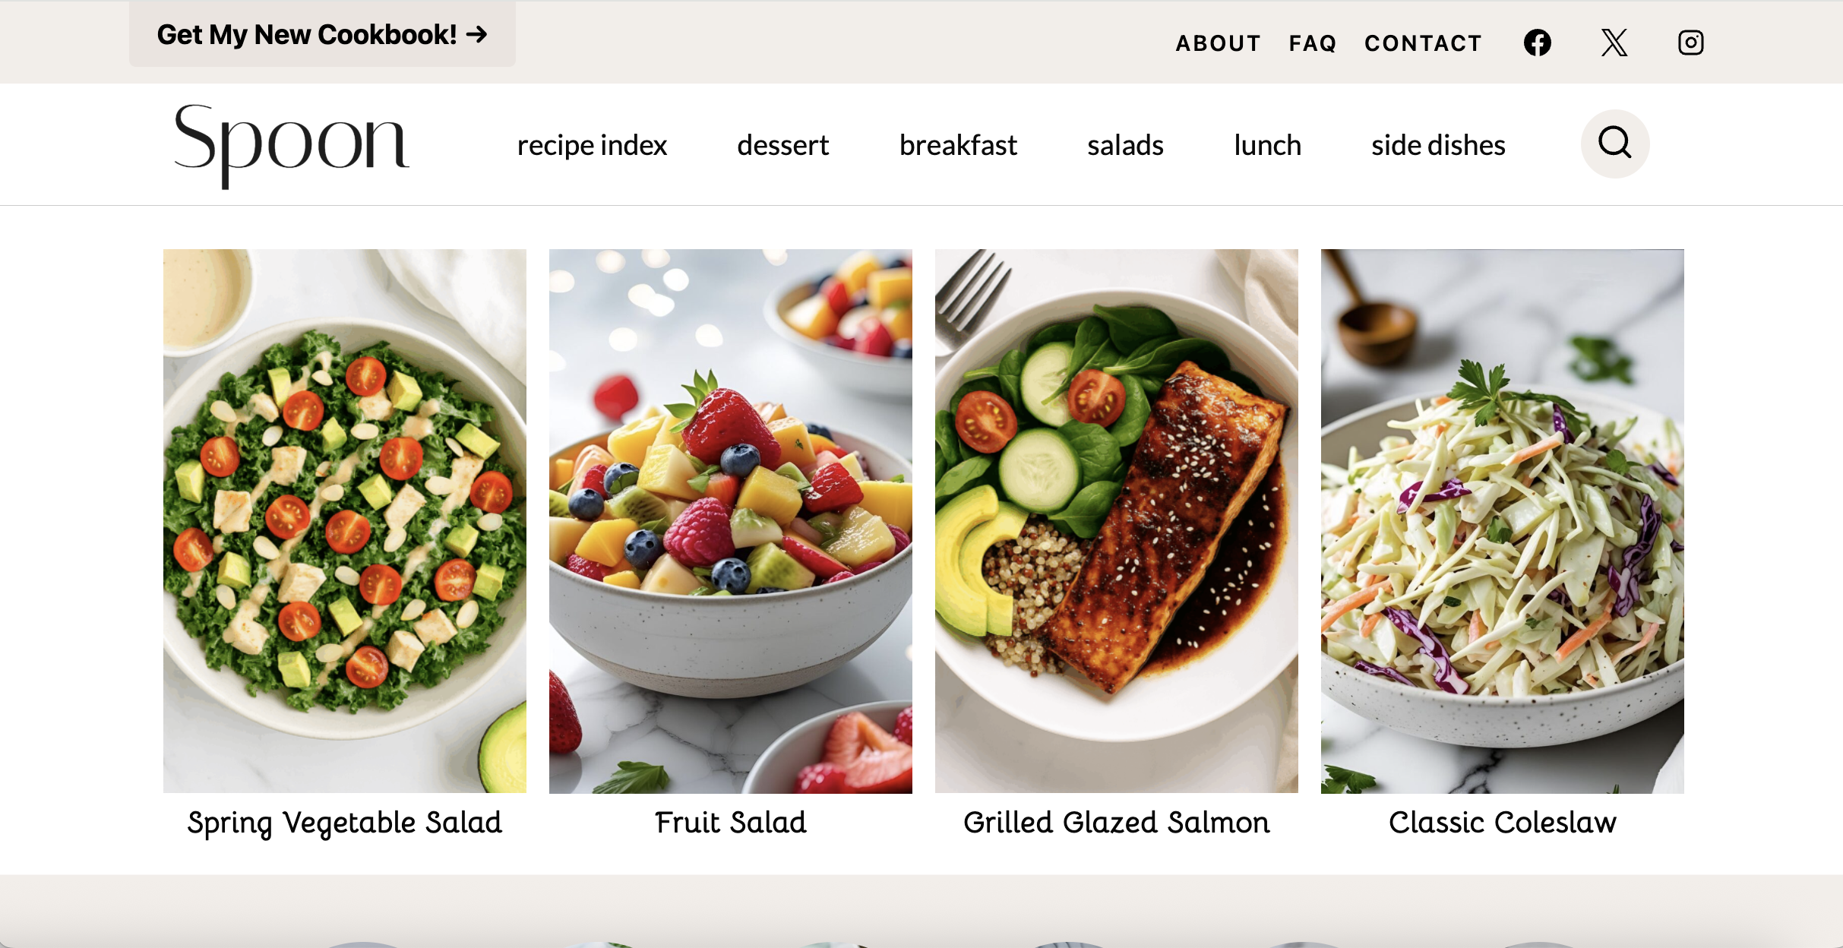Viewport: 1843px width, 948px height.
Task: Click the Grilled Glazed Salmon title
Action: [1117, 823]
